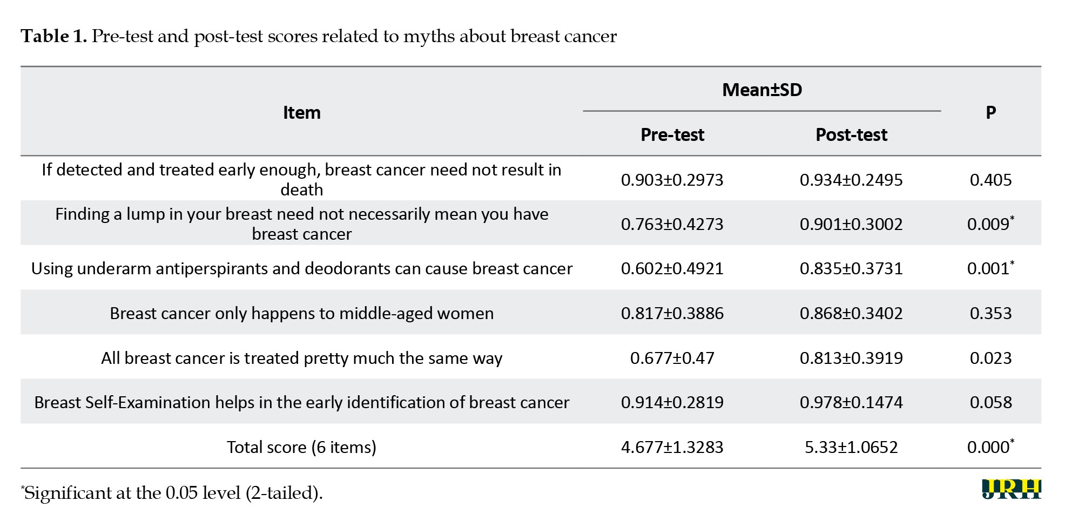Select the middle-aged women item row
This screenshot has height=521, width=1065.
click(x=301, y=313)
